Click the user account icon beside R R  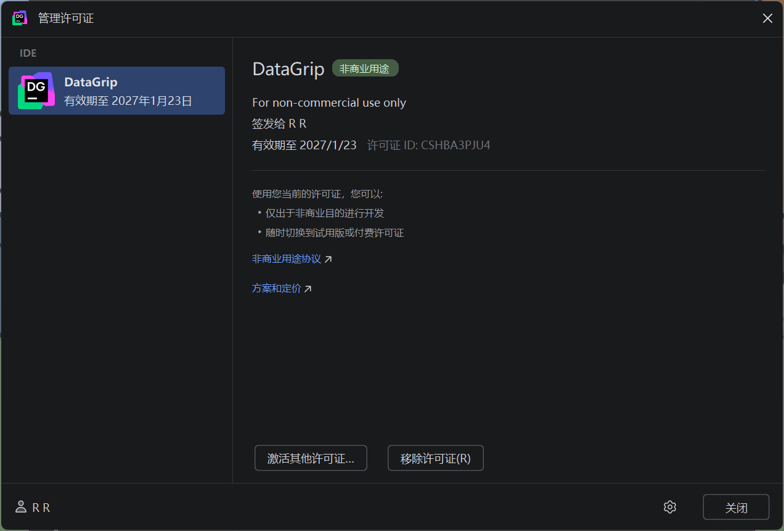click(21, 507)
